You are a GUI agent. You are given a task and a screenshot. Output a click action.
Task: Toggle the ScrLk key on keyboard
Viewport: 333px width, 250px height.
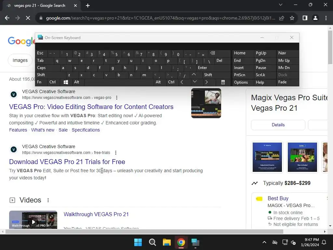(265, 75)
